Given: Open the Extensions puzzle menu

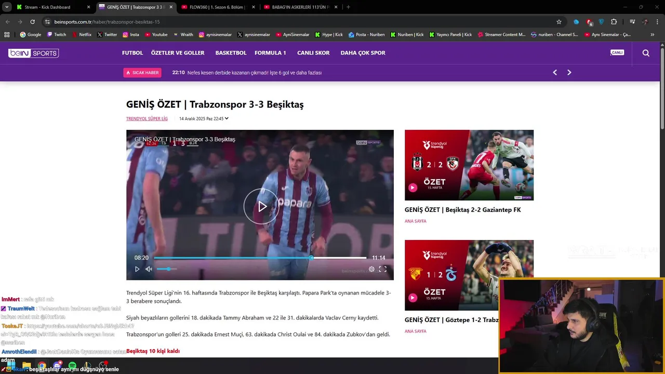Looking at the screenshot, I should [x=614, y=22].
